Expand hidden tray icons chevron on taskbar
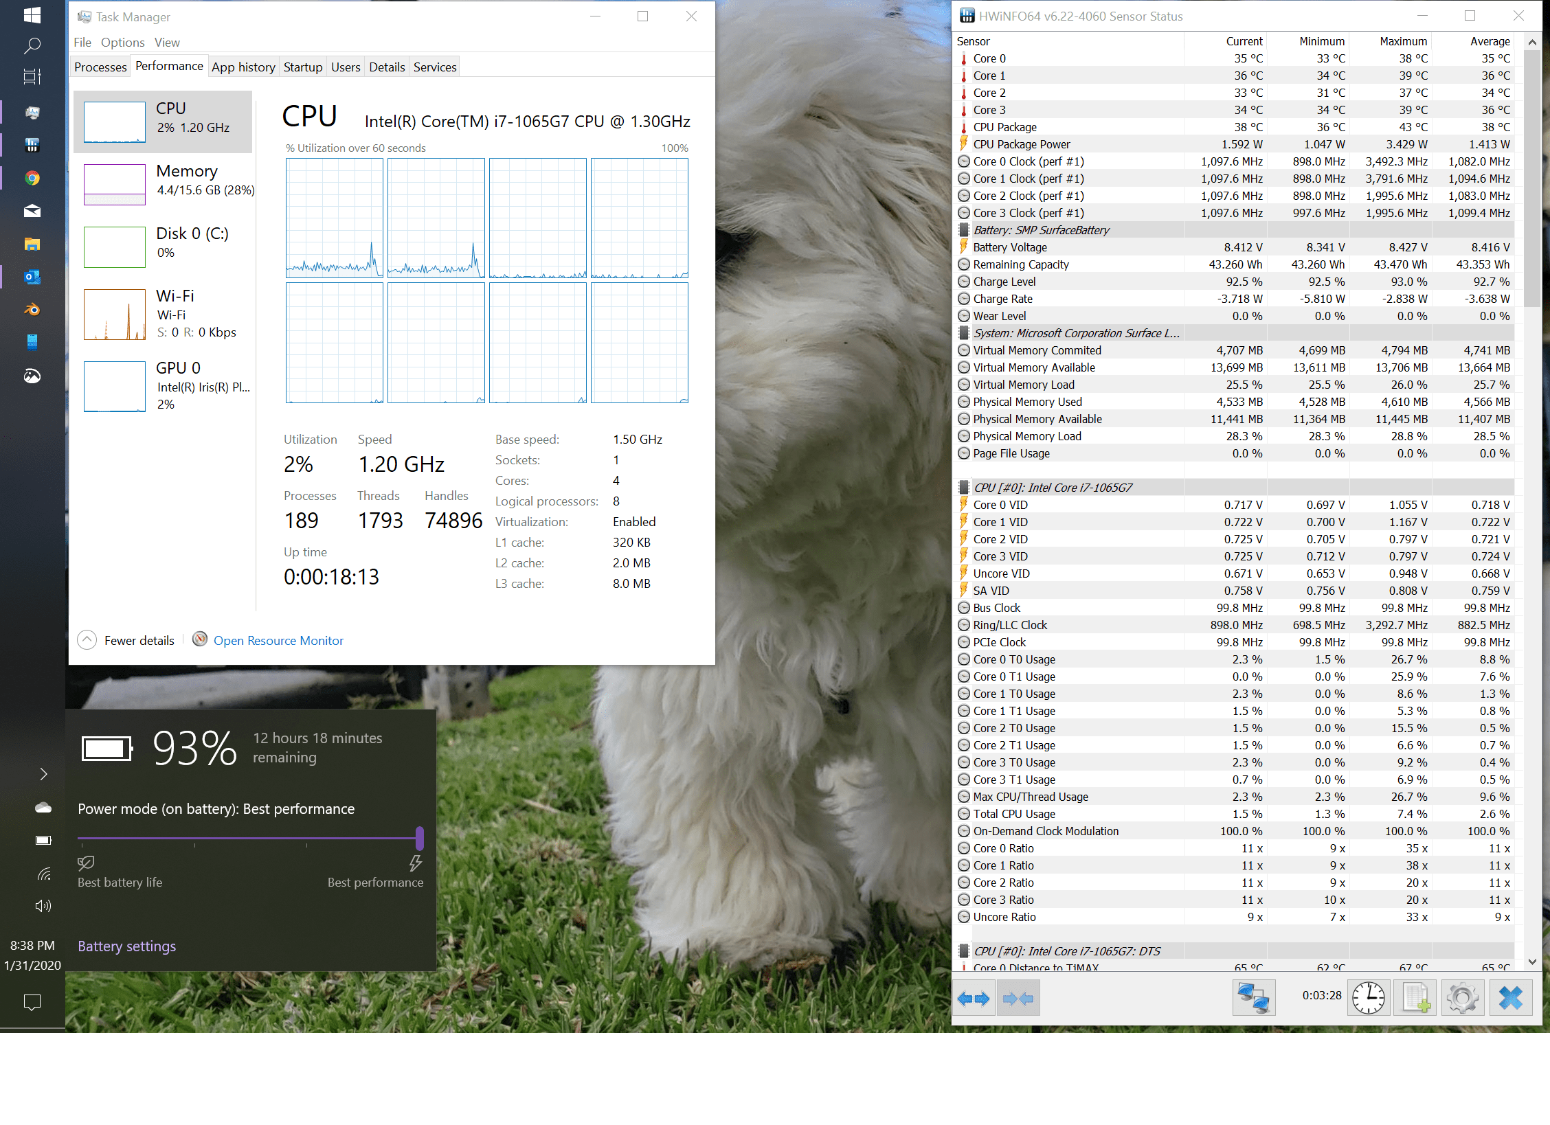Screen dimensions: 1550x1125 click(43, 774)
